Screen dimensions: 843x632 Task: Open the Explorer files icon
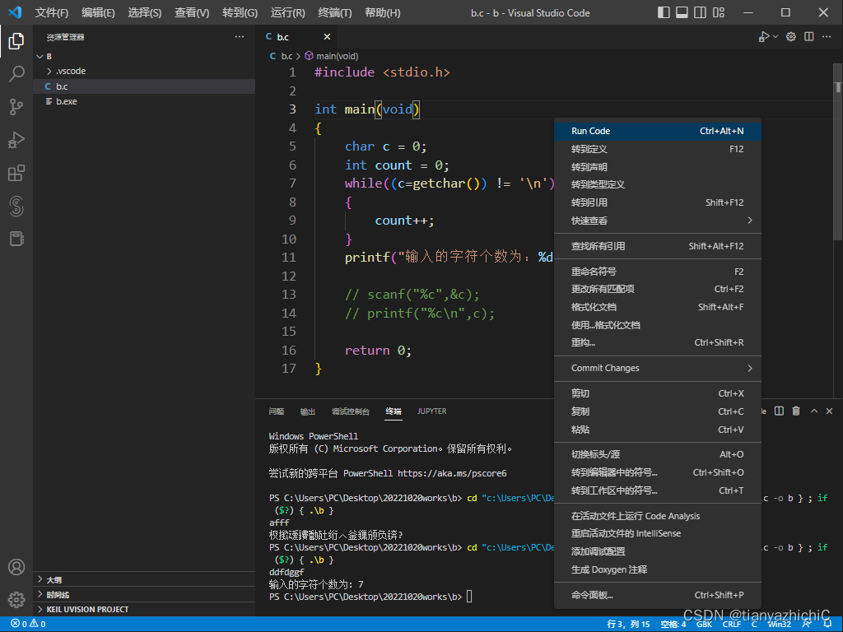click(16, 41)
